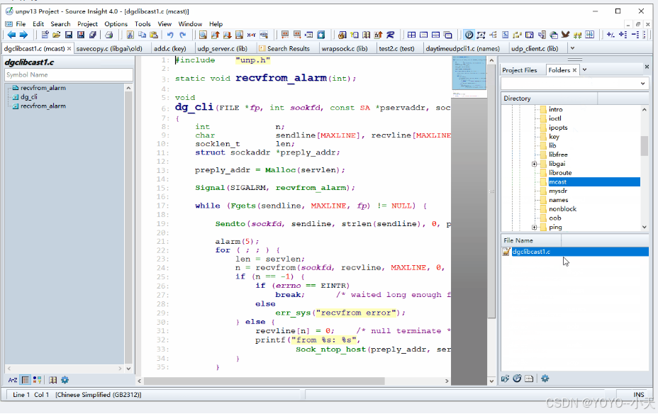Close the dgclibcast1.c (mcast) tab
The width and height of the screenshot is (658, 414).
[x=69, y=49]
